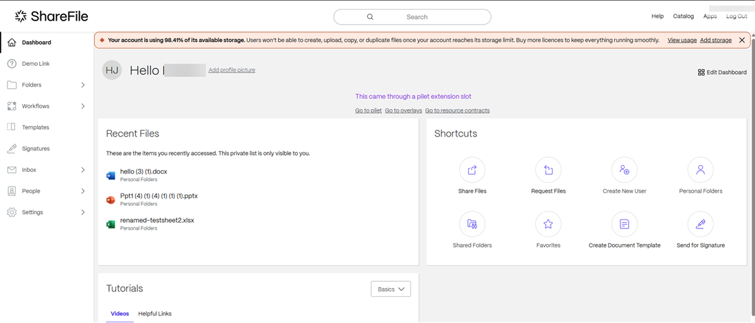Open the Basics dropdown in Tutorials

pos(391,289)
